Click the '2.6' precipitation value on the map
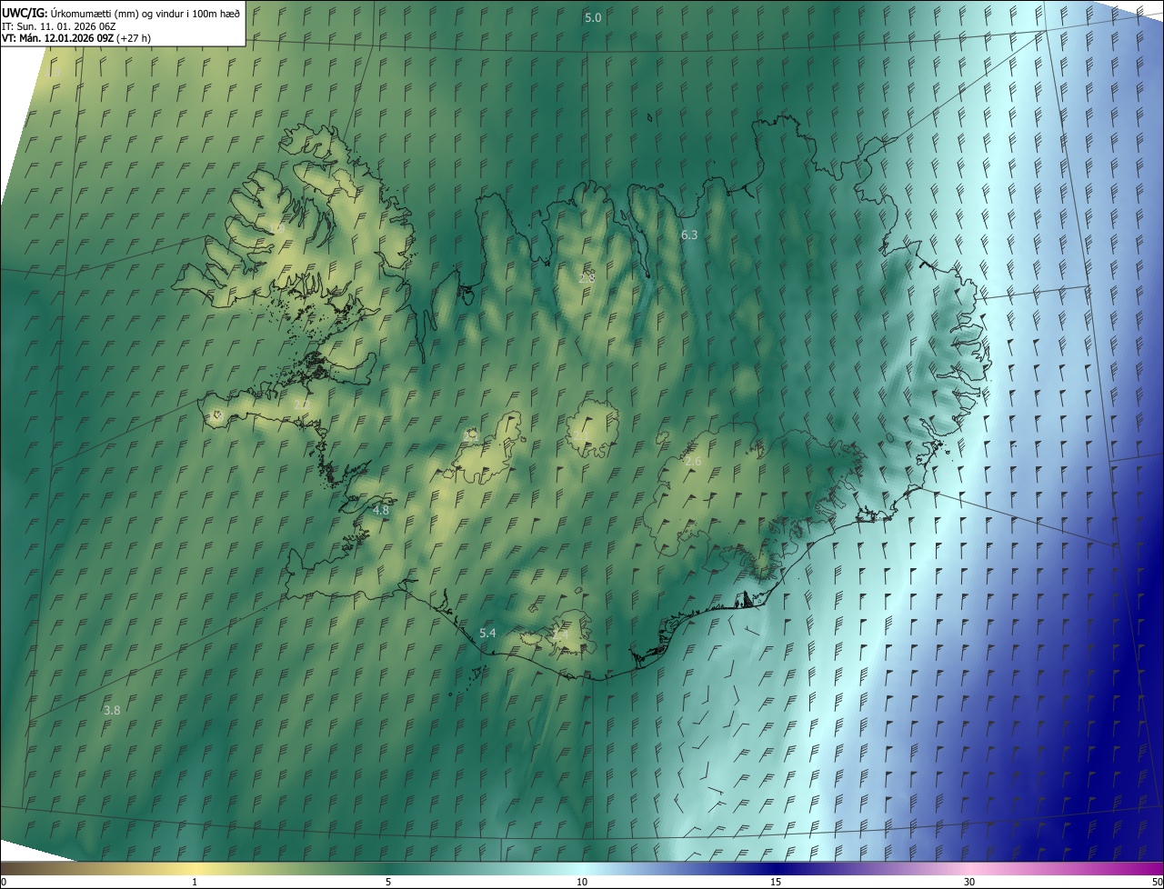 (x=693, y=462)
